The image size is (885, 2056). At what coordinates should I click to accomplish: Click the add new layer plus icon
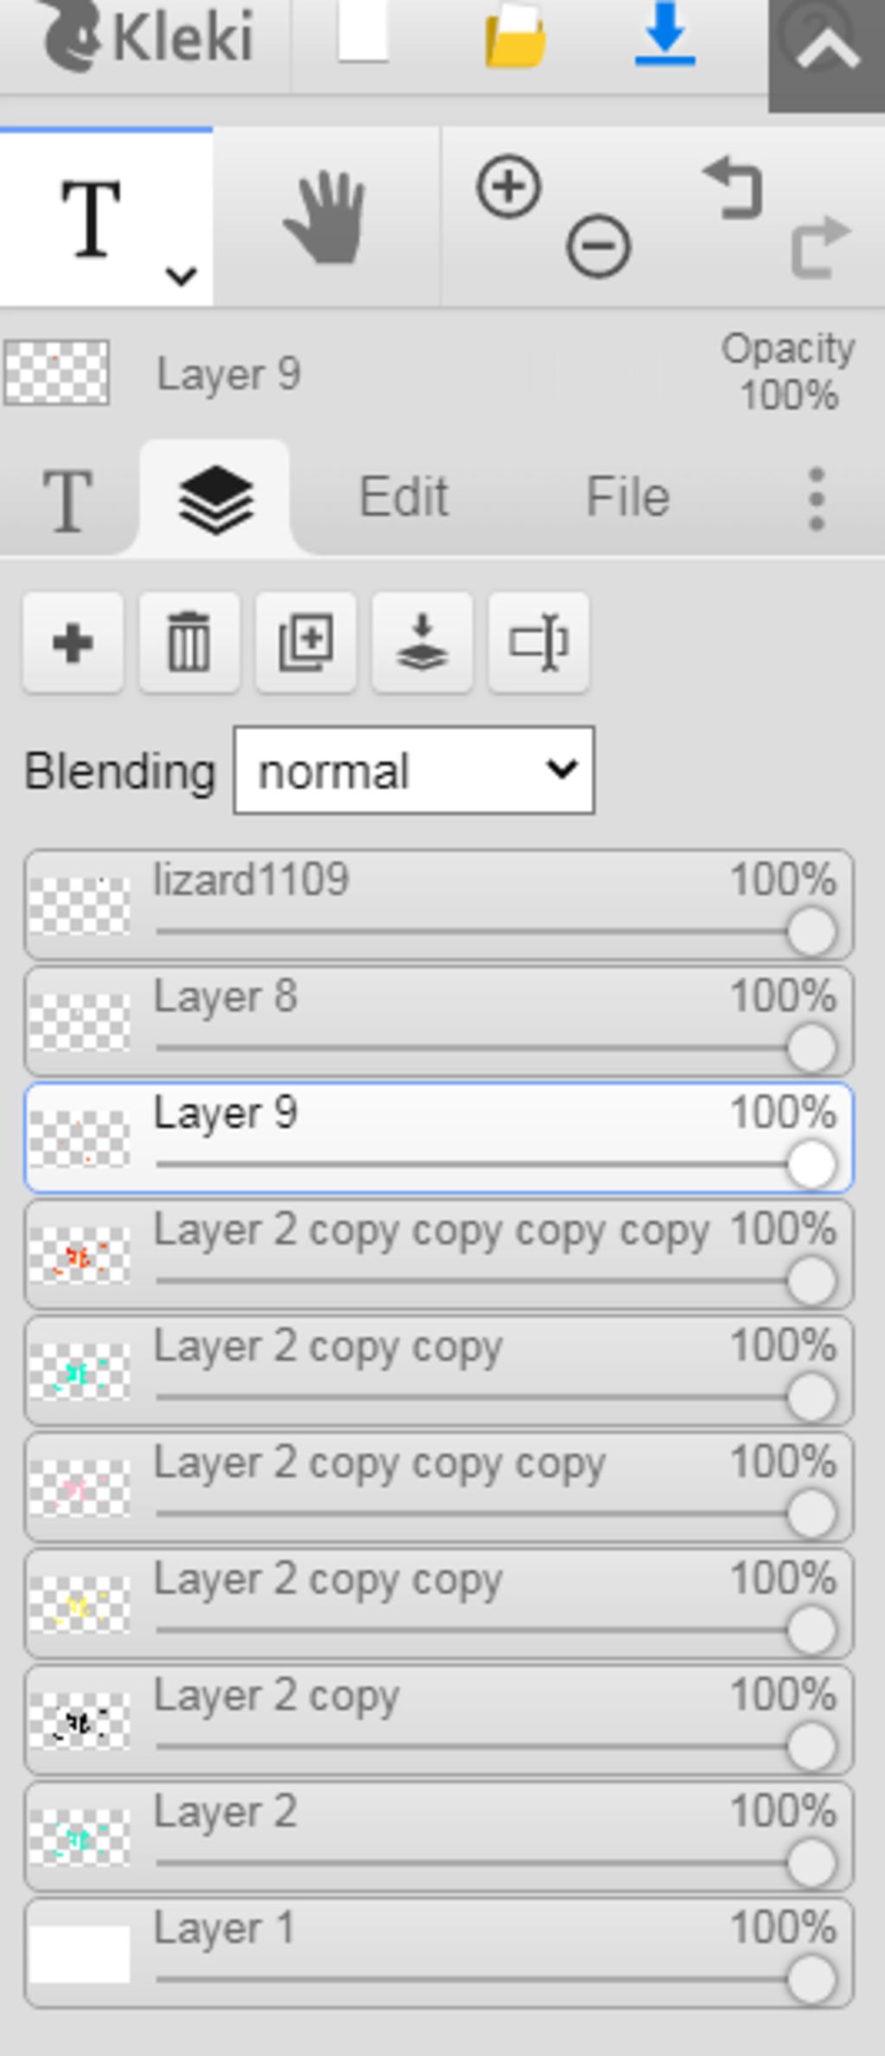73,643
